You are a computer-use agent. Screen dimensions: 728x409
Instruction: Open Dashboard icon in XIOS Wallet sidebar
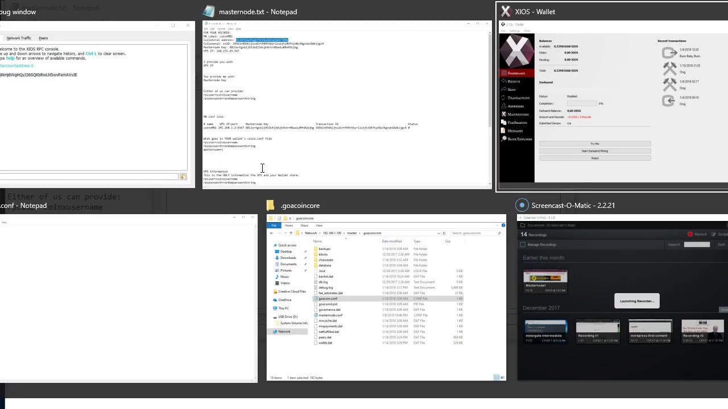pos(504,73)
